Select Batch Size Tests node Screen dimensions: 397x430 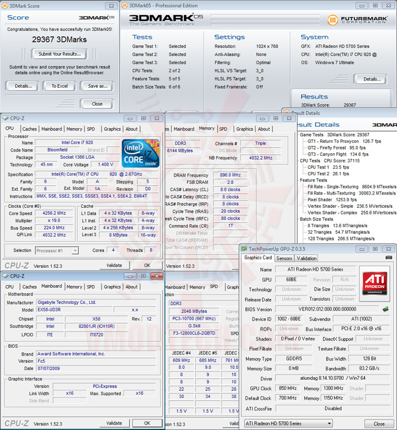[316, 219]
